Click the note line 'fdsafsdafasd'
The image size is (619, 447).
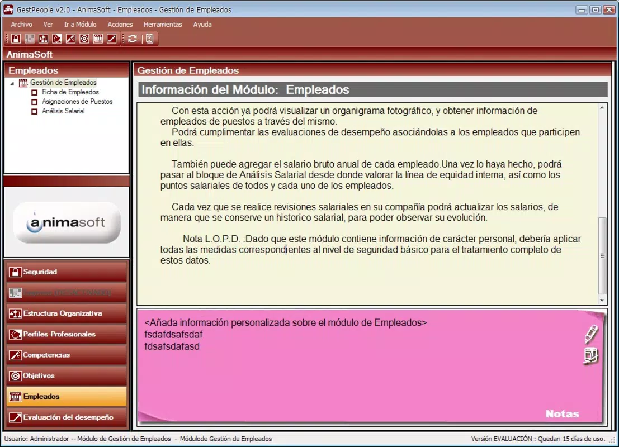coord(172,346)
